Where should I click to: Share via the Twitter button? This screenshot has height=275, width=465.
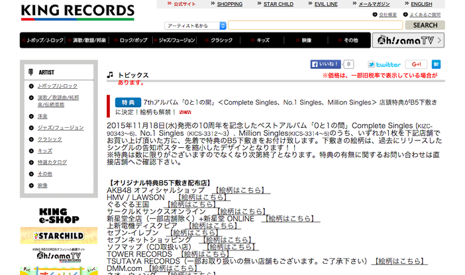point(384,64)
